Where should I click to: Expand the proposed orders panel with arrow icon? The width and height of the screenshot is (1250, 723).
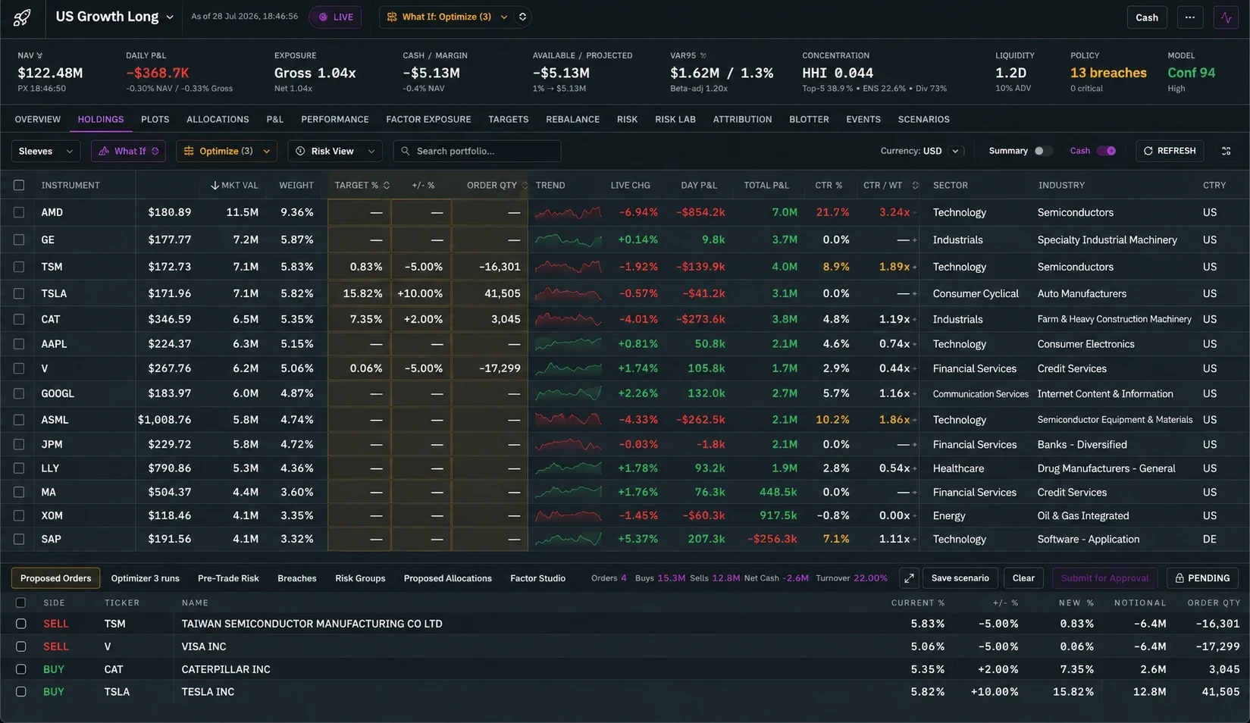click(x=909, y=578)
